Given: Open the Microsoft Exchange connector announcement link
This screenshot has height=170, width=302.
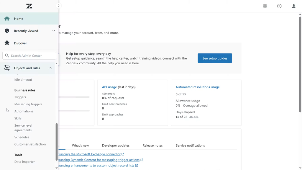Looking at the screenshot, I should [x=90, y=154].
